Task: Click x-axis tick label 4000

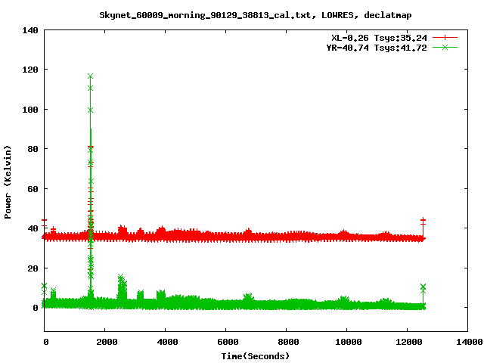Action: [167, 342]
